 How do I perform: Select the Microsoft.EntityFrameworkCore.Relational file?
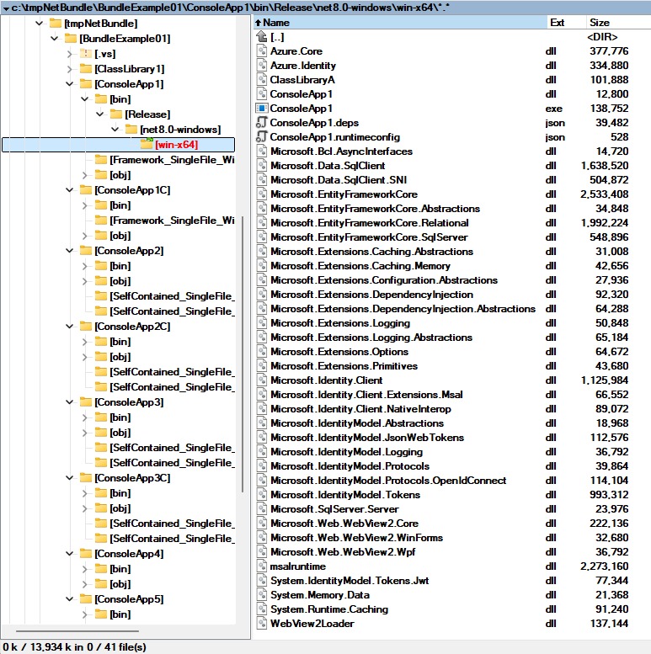coord(370,223)
